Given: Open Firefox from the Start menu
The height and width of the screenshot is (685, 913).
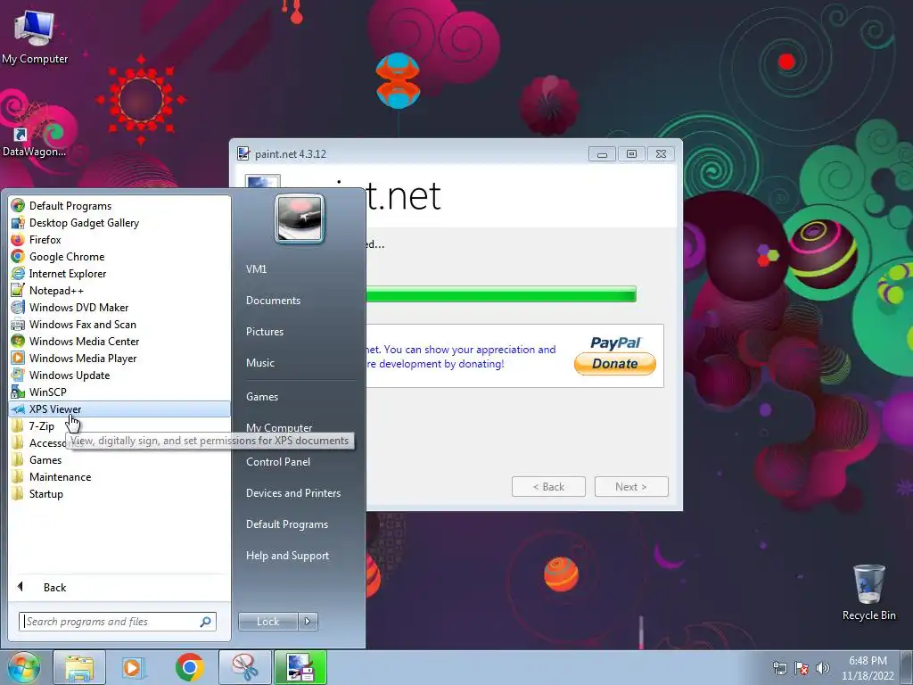Looking at the screenshot, I should pos(119,239).
